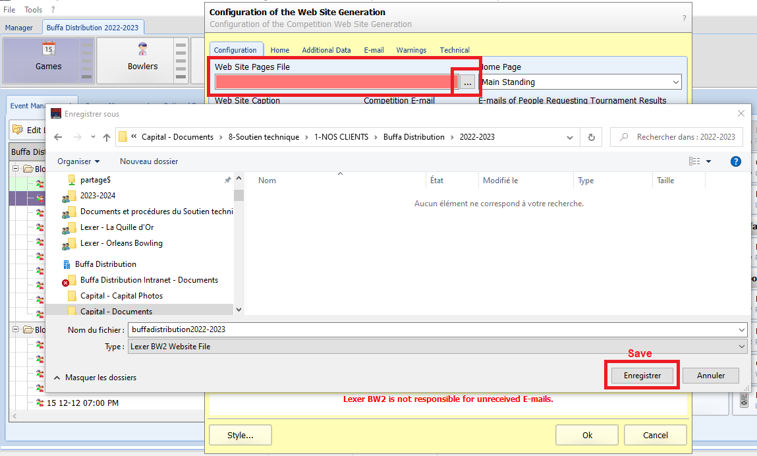Viewport: 757px width, 456px height.
Task: Click the '?' help icon of configuration dialog
Action: click(x=684, y=18)
